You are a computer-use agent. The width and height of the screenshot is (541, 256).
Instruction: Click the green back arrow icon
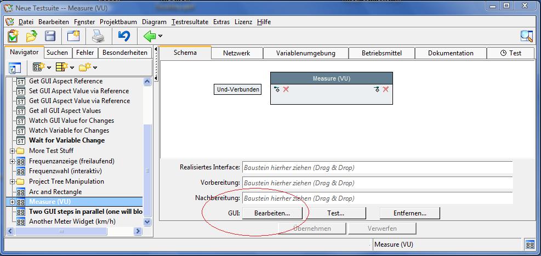click(x=149, y=37)
